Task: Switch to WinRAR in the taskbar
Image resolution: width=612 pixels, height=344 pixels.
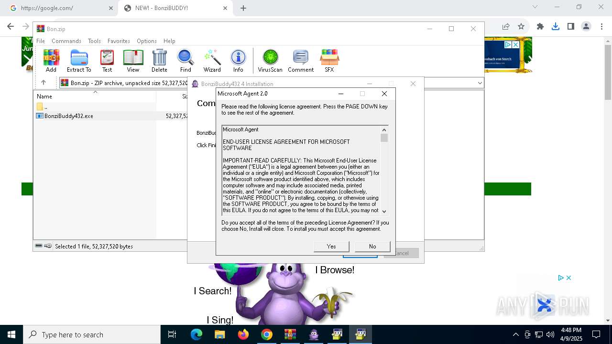Action: [x=290, y=334]
